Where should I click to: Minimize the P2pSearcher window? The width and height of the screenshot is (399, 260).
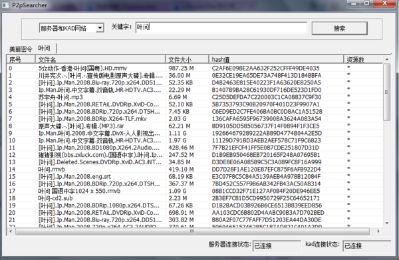pyautogui.click(x=354, y=3)
